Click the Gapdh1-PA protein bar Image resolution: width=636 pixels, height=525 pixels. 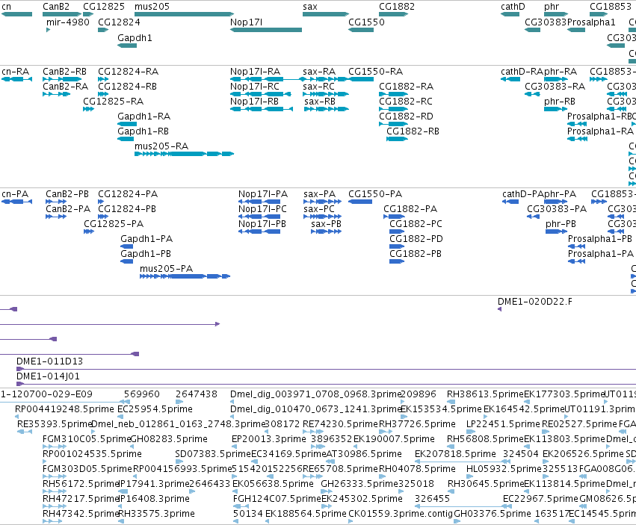[x=126, y=246]
